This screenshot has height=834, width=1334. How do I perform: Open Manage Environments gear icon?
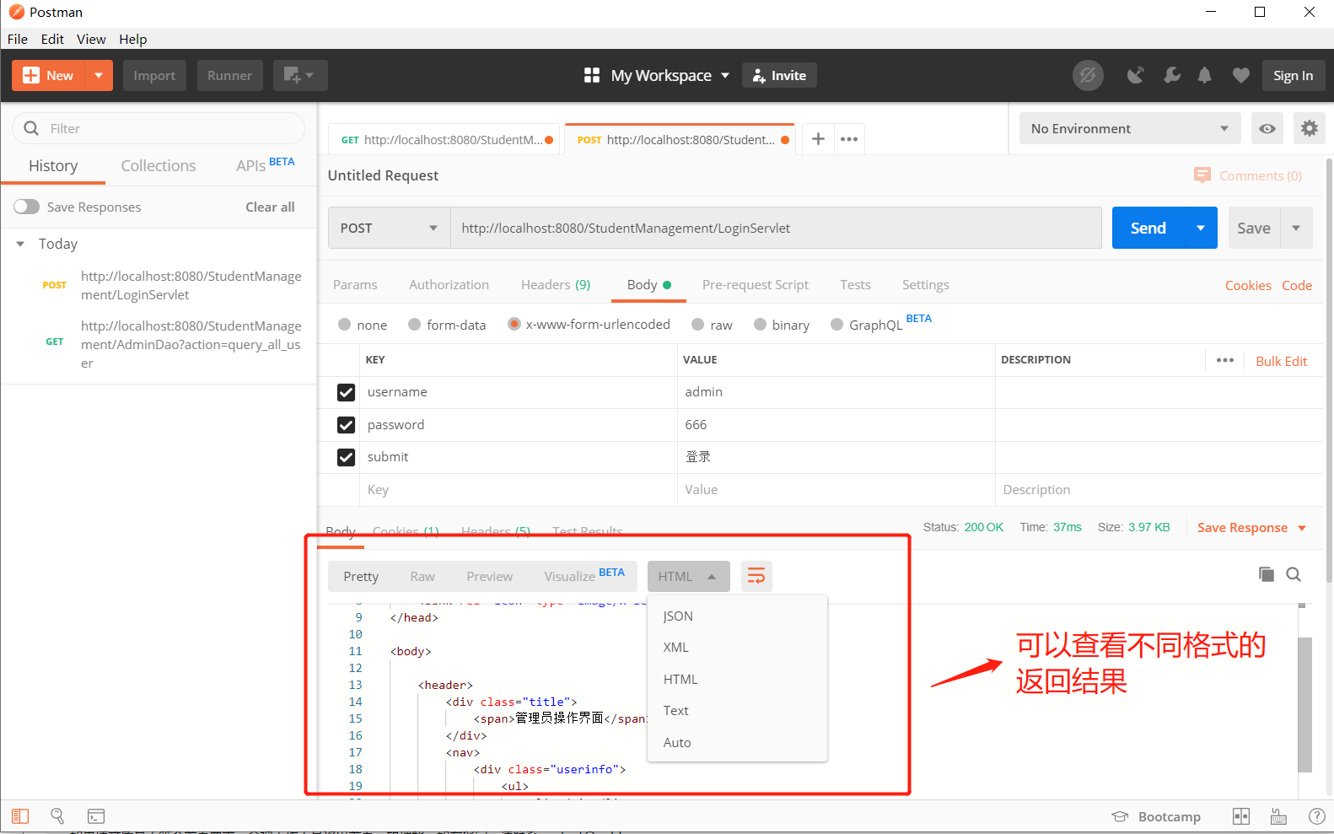[1309, 128]
